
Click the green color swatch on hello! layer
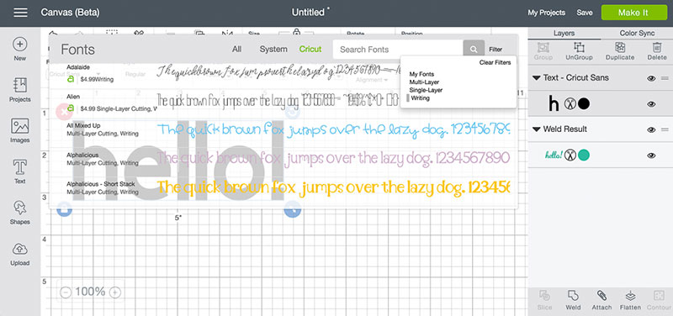coord(583,155)
